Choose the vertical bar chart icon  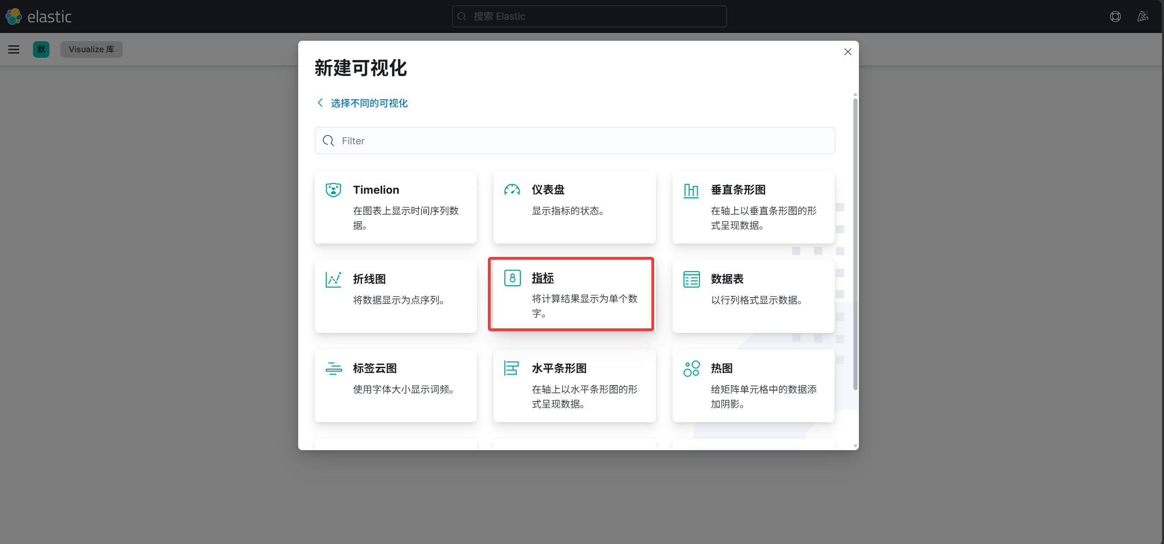coord(691,190)
